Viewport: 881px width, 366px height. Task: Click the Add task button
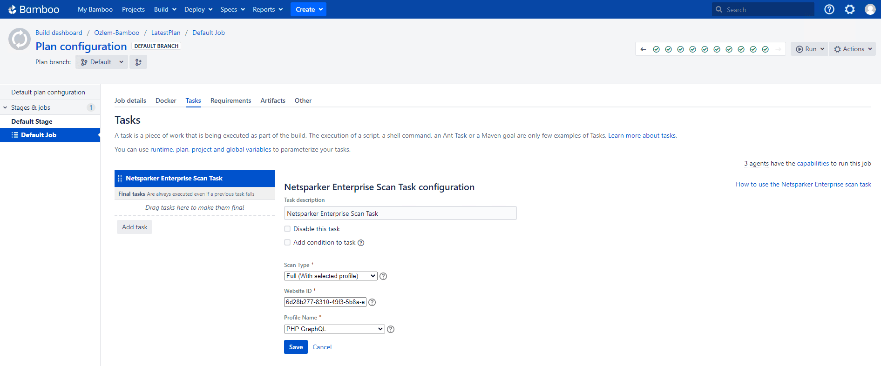(x=135, y=227)
